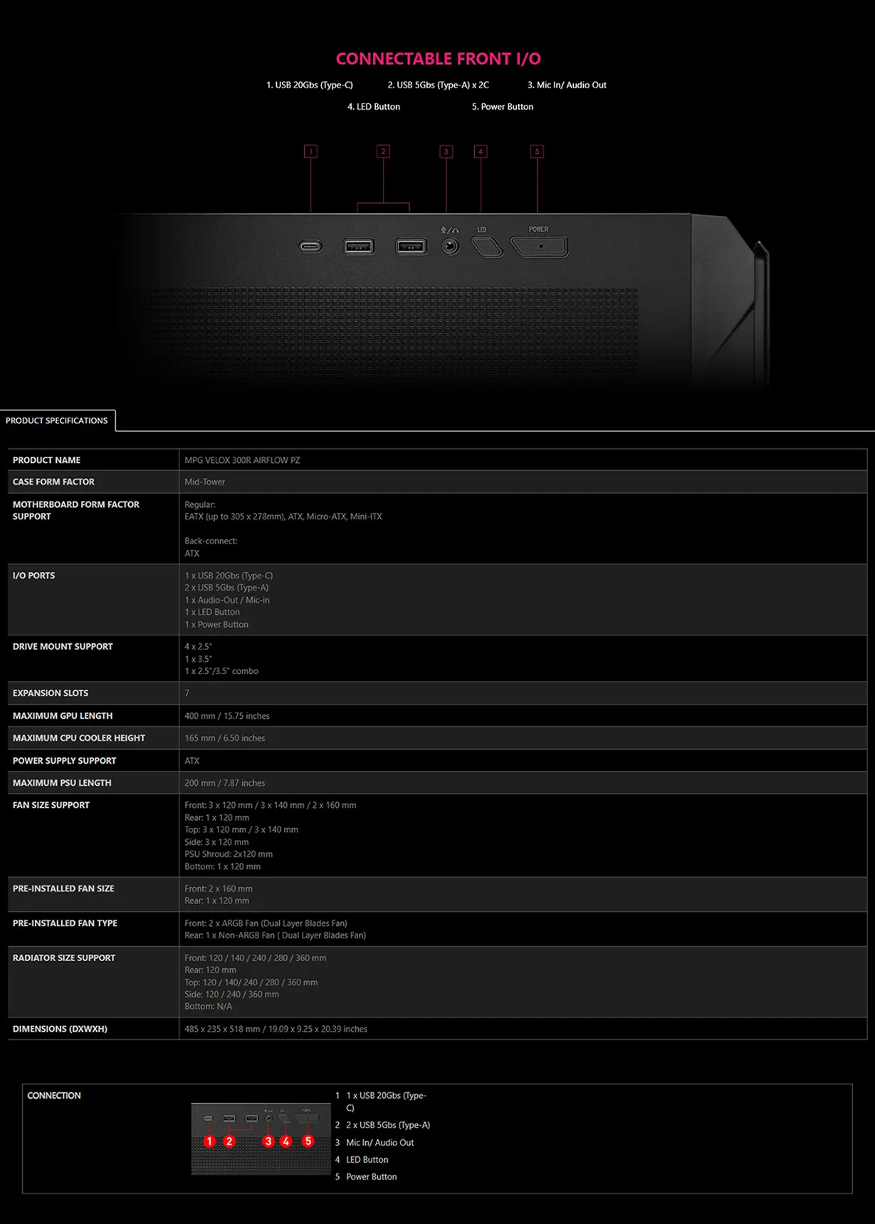Click the expansion slots value '7'
The width and height of the screenshot is (875, 1224).
[x=187, y=693]
